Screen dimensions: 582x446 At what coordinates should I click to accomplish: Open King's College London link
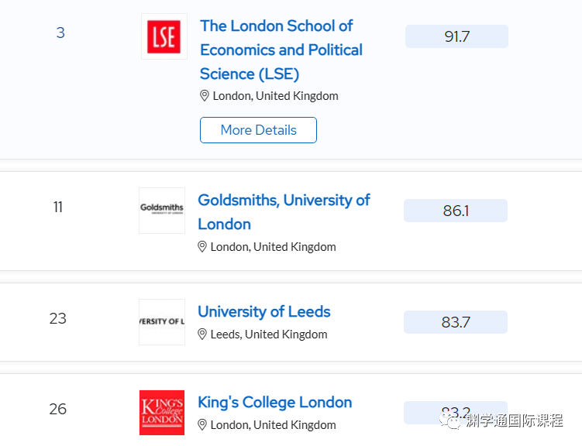pyautogui.click(x=274, y=403)
